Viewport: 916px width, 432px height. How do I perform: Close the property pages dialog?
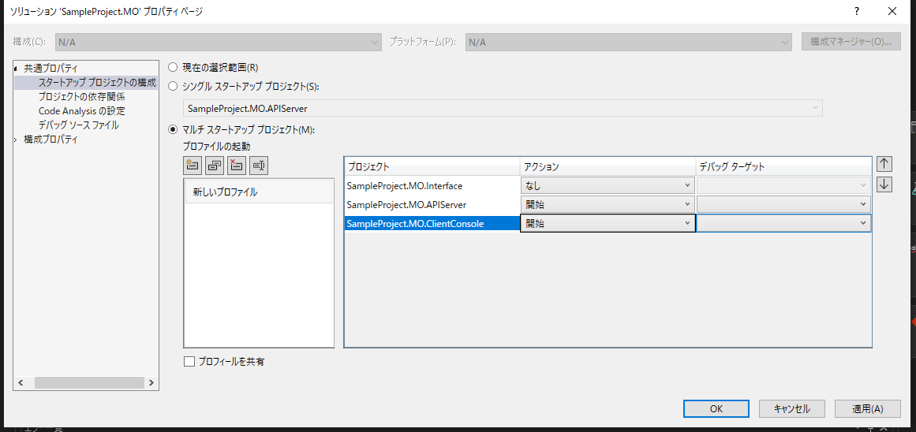click(x=892, y=11)
